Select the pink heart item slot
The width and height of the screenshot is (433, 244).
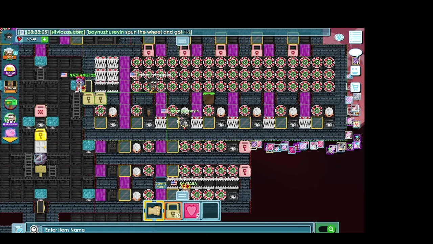tap(191, 211)
